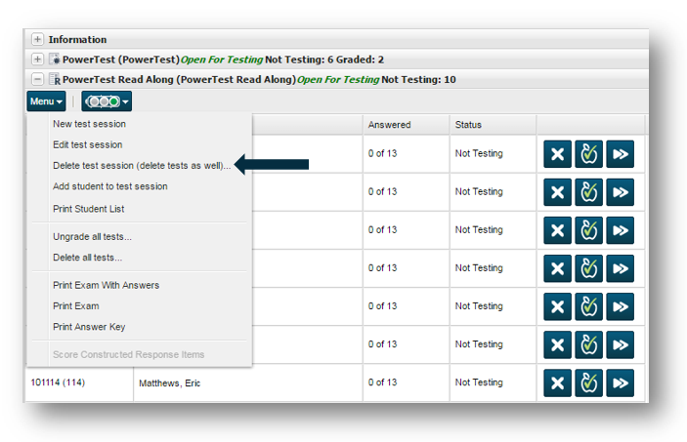Select Print Exam With Answers
Viewport: 687px width, 442px height.
pos(106,285)
